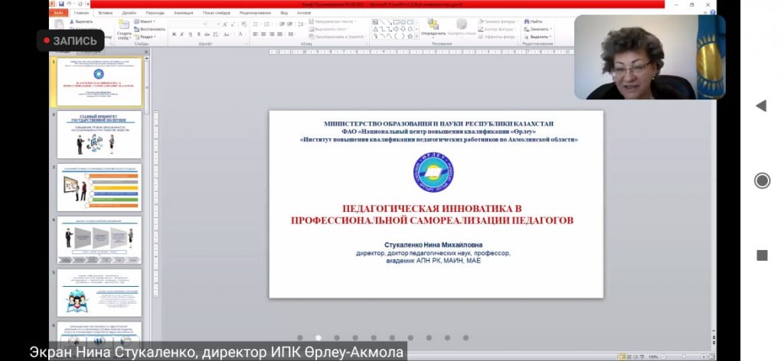Open the Переходы ribbon tab
The height and width of the screenshot is (361, 784).
pyautogui.click(x=155, y=12)
